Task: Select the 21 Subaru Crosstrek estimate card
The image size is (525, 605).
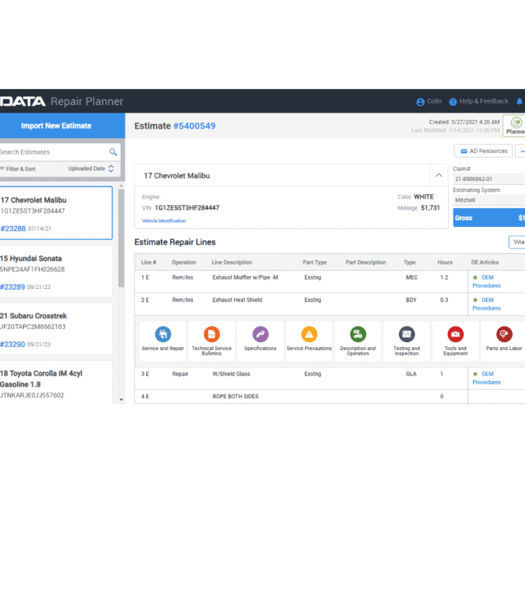Action: (56, 329)
